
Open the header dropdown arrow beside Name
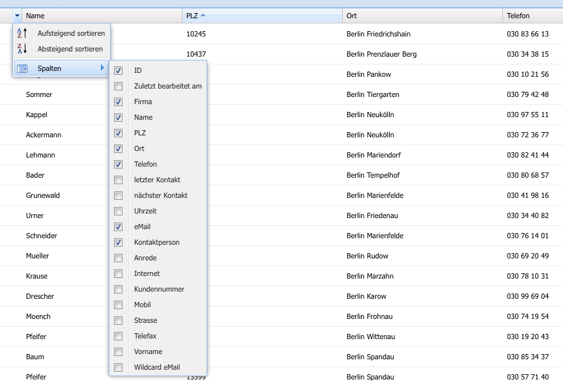click(x=17, y=16)
